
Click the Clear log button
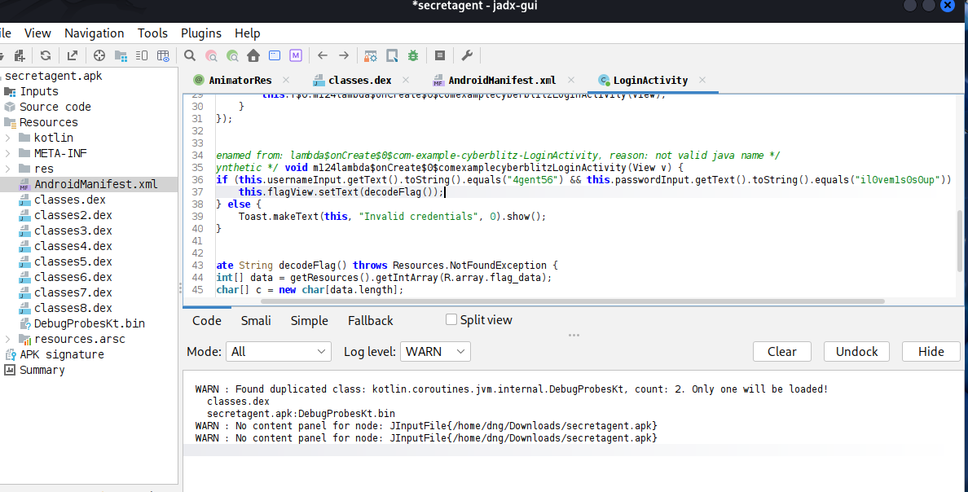point(781,351)
